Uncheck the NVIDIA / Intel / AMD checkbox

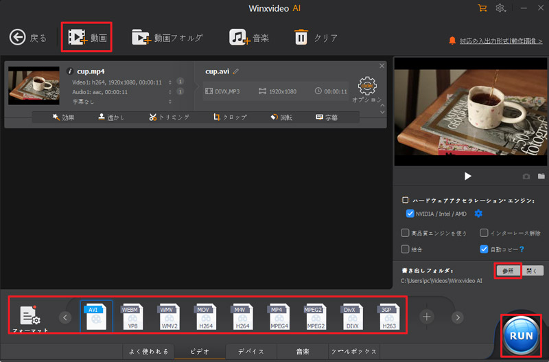pyautogui.click(x=410, y=214)
